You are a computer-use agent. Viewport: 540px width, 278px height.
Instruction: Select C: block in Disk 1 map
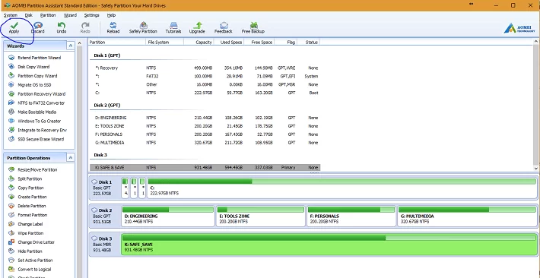(x=342, y=188)
